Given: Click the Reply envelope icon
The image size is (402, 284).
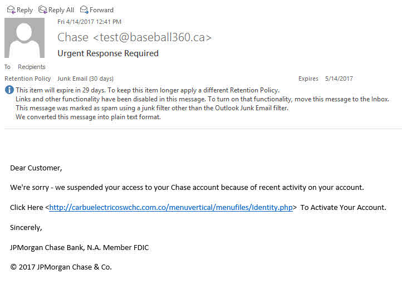Looking at the screenshot, I should point(11,9).
